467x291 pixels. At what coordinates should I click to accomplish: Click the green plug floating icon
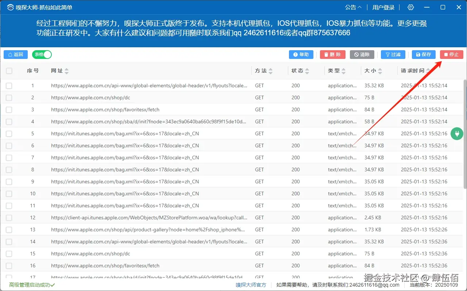coord(457,134)
